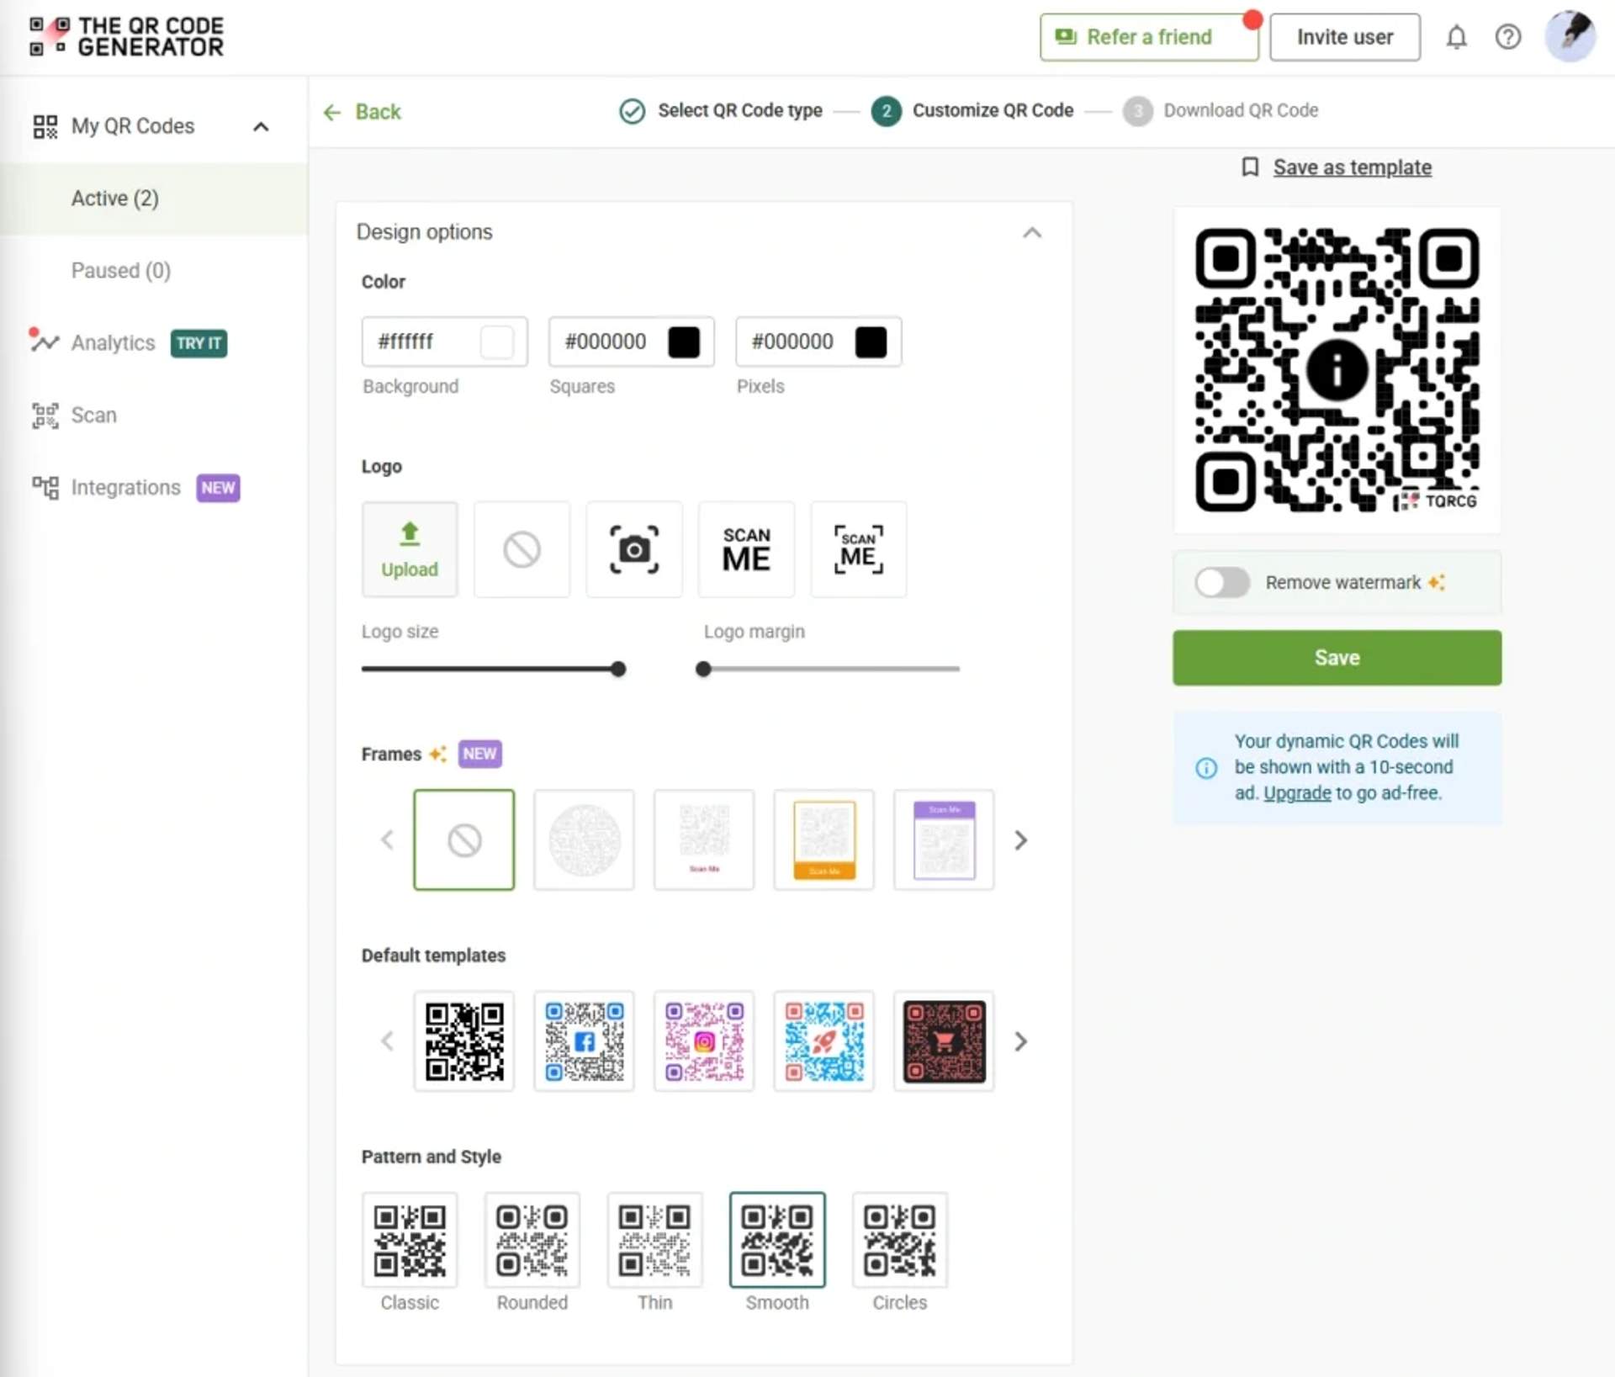Click the Logo margin slider handle

(703, 670)
